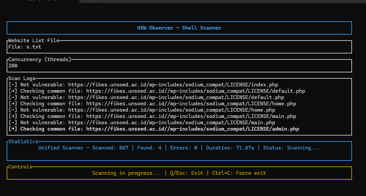The width and height of the screenshot is (366, 196).
Task: Select the Scanned: 867 counter
Action: pyautogui.click(x=110, y=148)
